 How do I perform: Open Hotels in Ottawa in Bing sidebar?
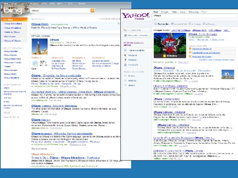coord(12,32)
